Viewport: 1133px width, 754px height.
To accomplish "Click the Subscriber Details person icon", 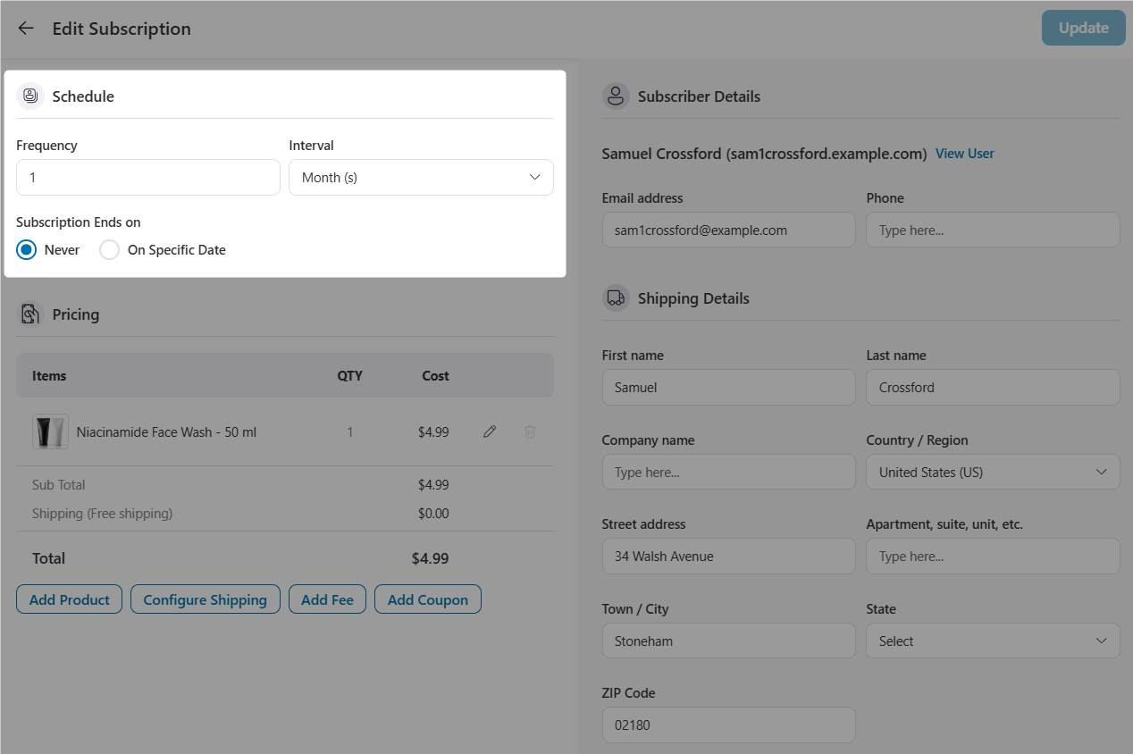I will click(x=616, y=96).
